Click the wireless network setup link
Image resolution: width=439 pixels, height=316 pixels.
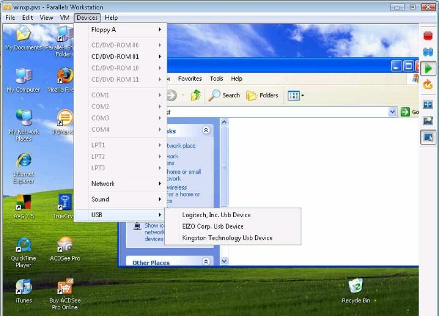tap(183, 194)
